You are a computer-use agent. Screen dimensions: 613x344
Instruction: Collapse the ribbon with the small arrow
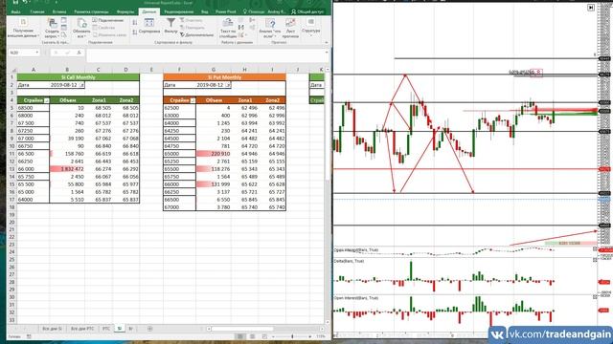(327, 42)
